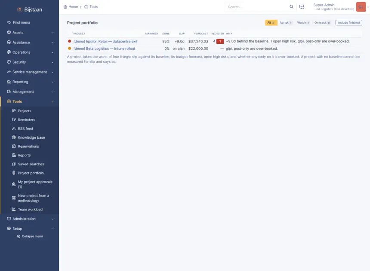Screen dimensions: 370x271
Task: Click the $37,240.03 forecast value
Action: point(198,42)
